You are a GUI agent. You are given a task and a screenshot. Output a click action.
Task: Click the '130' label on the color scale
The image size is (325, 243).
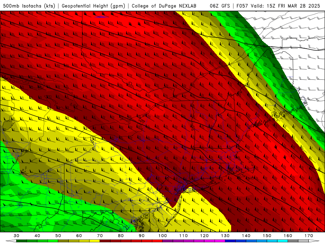tap(225, 236)
